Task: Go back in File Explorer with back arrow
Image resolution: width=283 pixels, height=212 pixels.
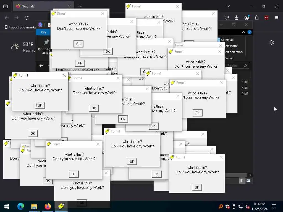Action: tap(41, 66)
